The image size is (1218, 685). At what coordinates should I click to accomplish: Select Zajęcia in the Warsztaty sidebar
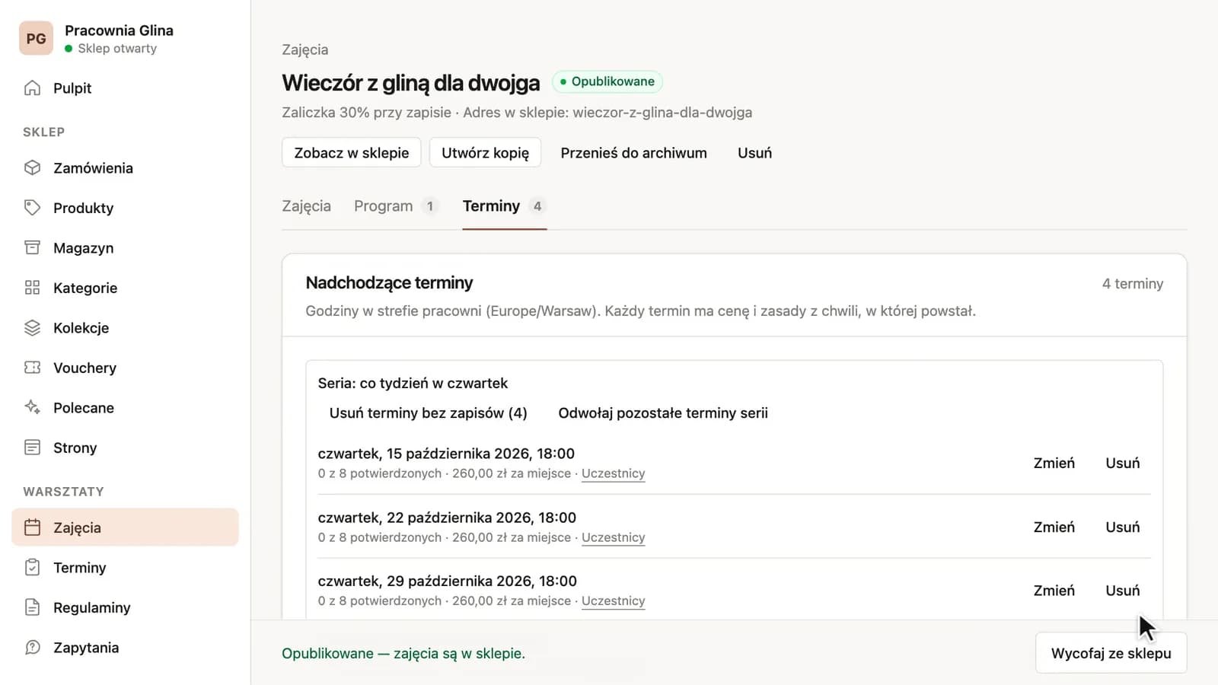point(125,527)
